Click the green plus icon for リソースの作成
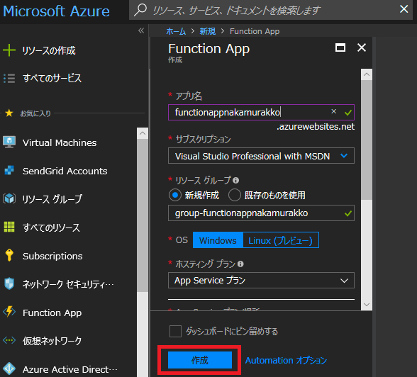 pyautogui.click(x=9, y=50)
